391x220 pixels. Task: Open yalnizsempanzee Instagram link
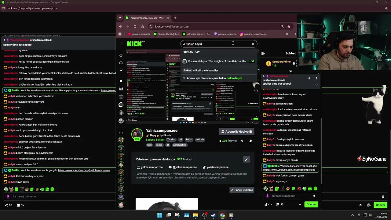pyautogui.click(x=150, y=167)
